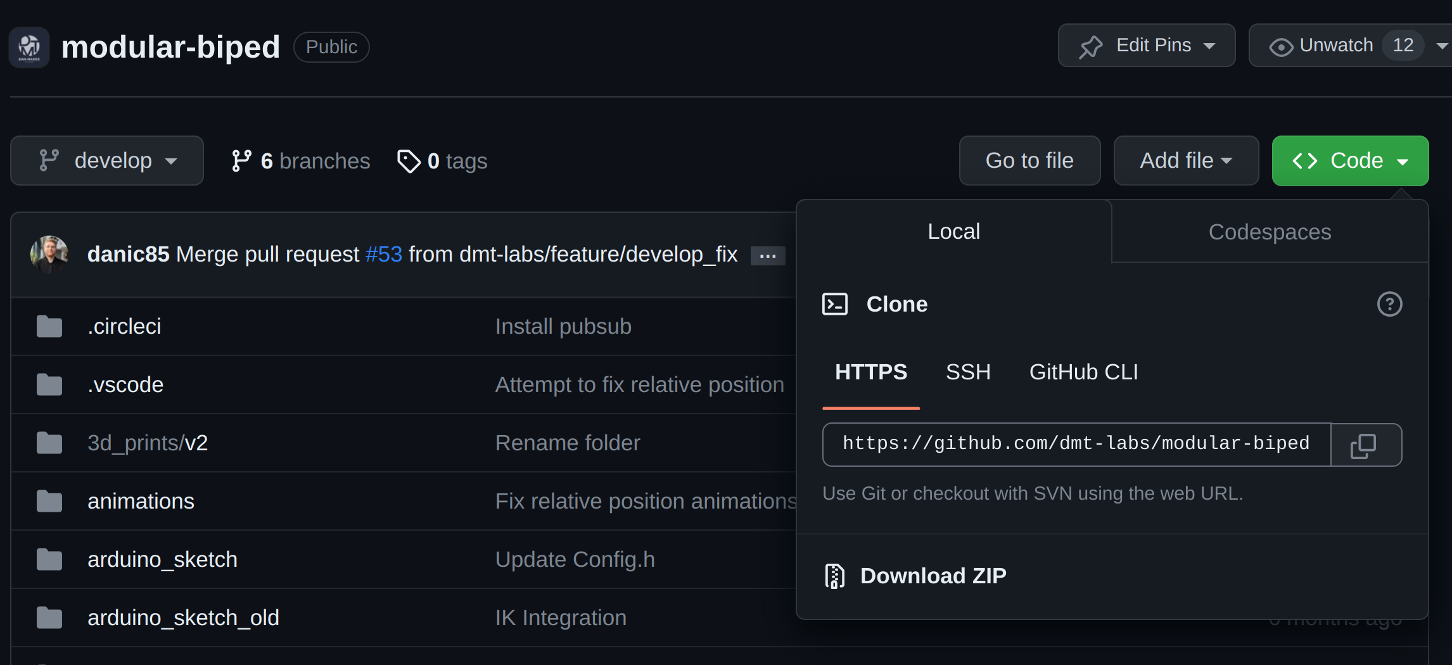
Task: Switch to the Codespaces tab
Action: (1270, 232)
